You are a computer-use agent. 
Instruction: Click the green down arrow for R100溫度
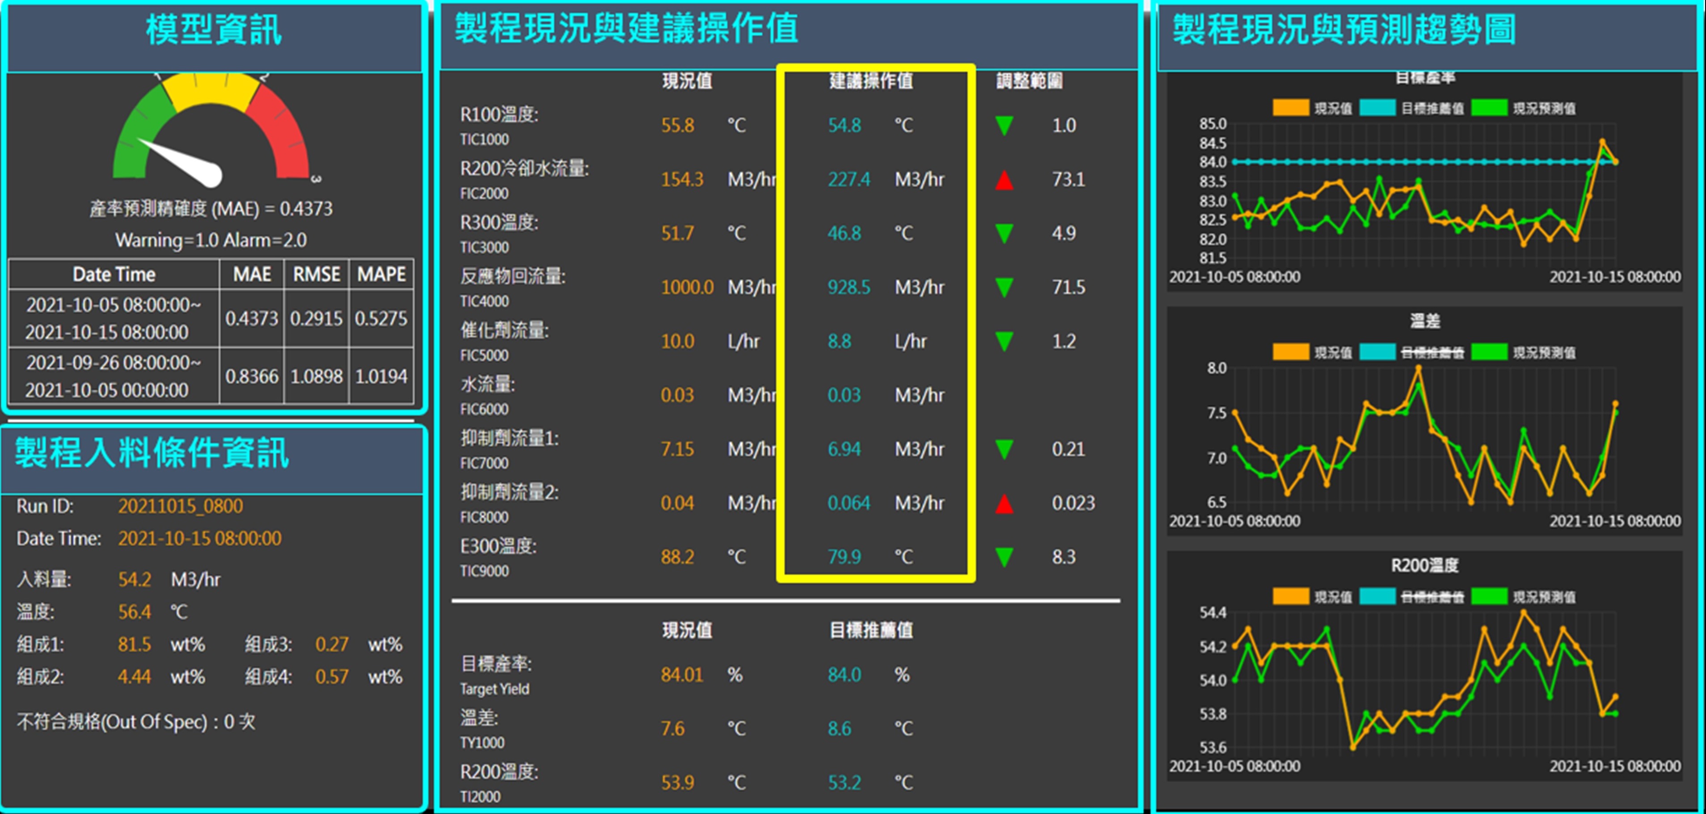[1004, 125]
